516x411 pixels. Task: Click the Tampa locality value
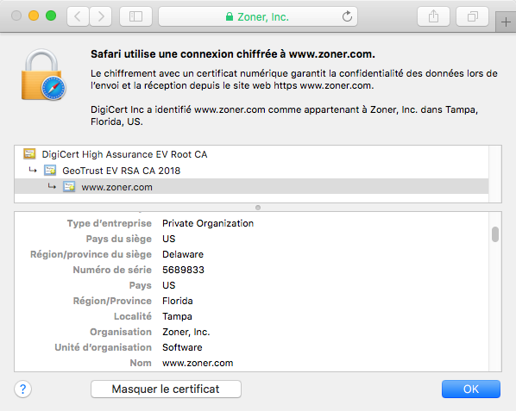pyautogui.click(x=178, y=316)
